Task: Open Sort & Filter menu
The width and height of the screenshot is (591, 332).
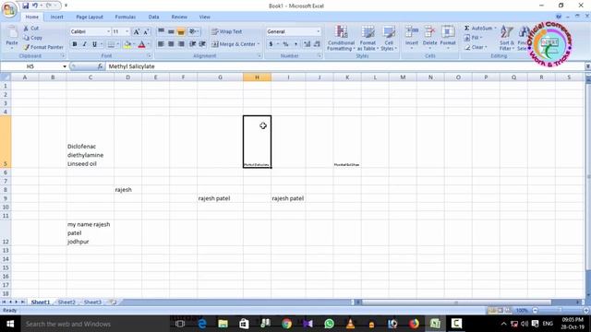Action: (507, 38)
